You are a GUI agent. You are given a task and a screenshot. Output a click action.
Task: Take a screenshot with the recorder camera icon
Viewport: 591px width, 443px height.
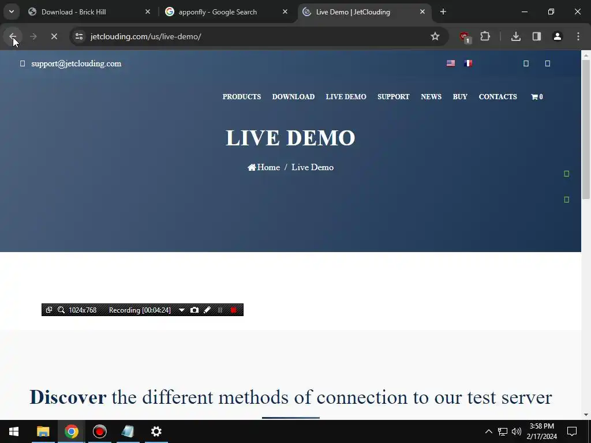tap(194, 310)
